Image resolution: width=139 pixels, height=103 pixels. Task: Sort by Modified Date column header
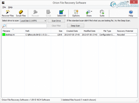point(90,31)
